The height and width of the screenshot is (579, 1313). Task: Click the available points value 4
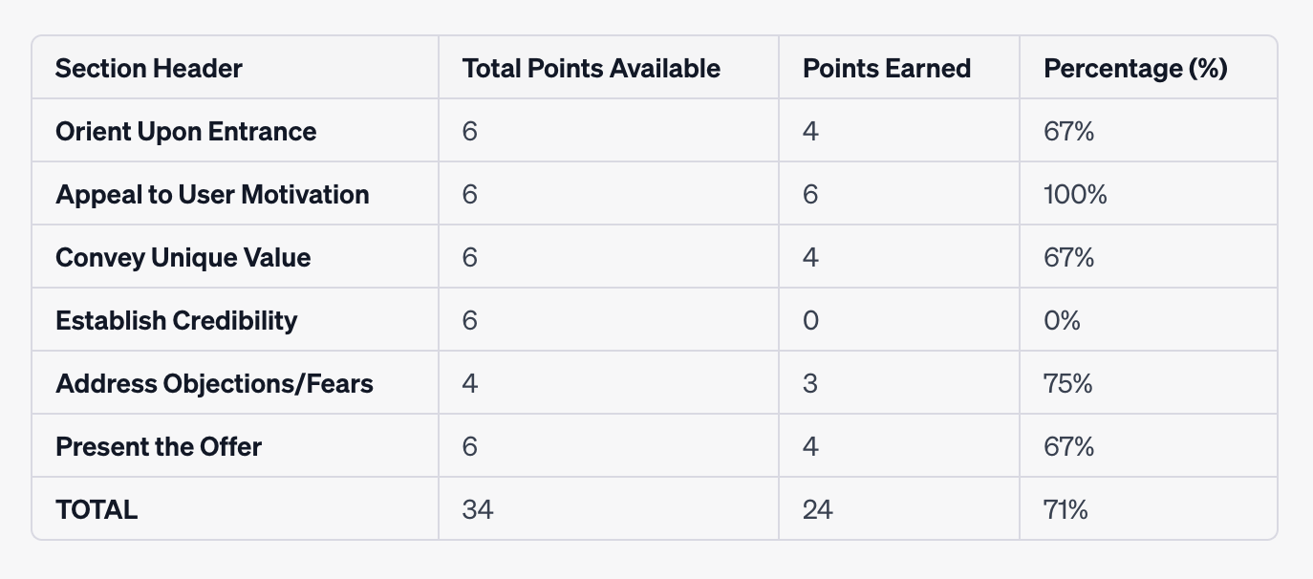[470, 383]
